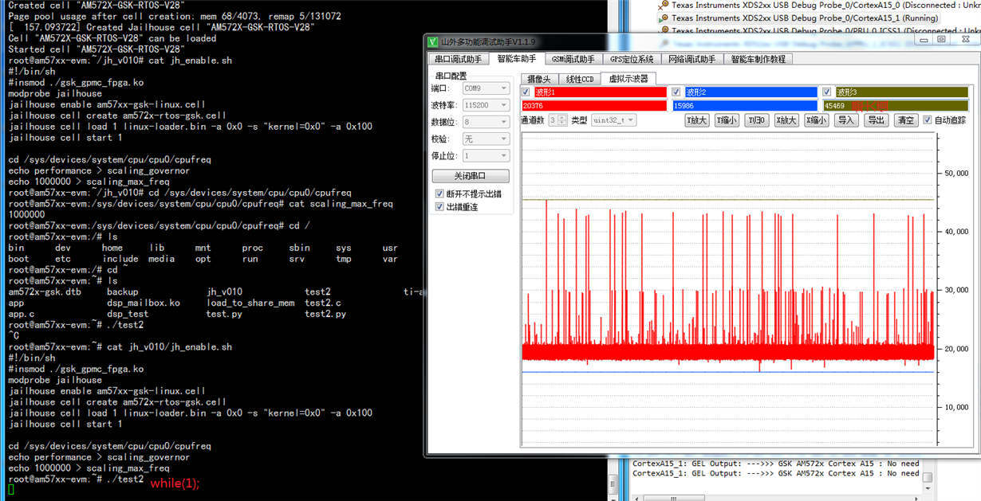Viewport: 981px width, 501px height.
Task: Open the GPS定位系统 tab
Action: tap(632, 59)
